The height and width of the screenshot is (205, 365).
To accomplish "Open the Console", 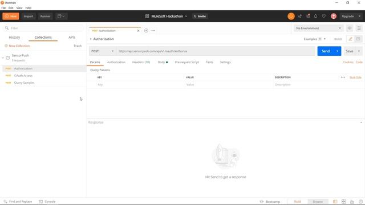I will [x=47, y=202].
